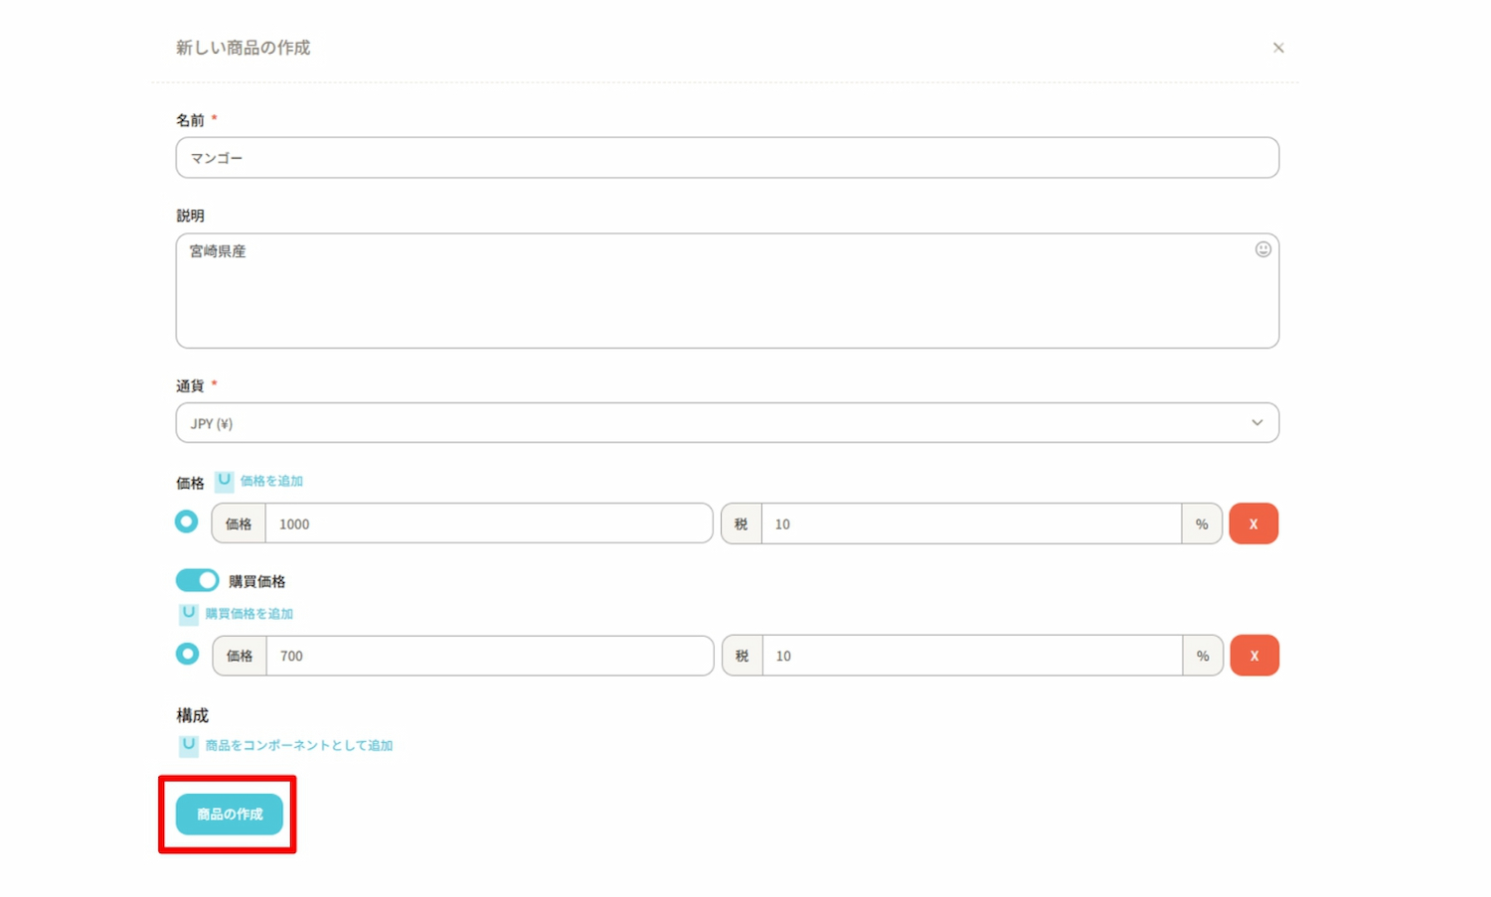Click the 商品の作成 button
The width and height of the screenshot is (1491, 897).
point(230,815)
